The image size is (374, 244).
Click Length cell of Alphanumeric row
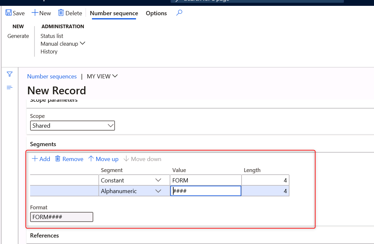coord(265,191)
